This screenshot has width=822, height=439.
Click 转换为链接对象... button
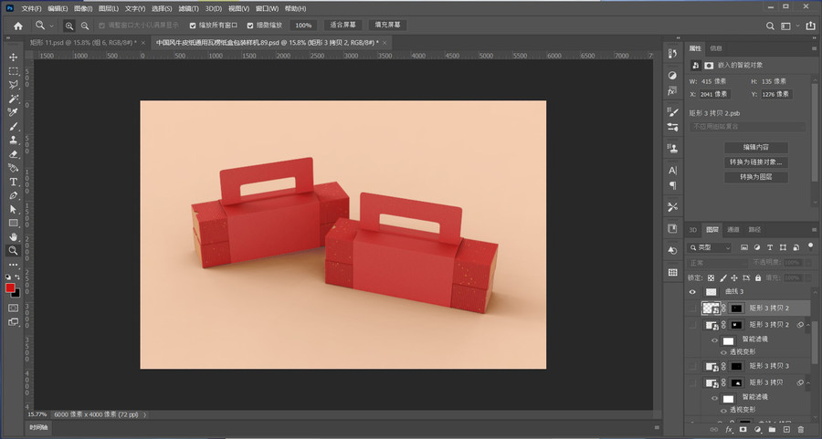click(756, 162)
